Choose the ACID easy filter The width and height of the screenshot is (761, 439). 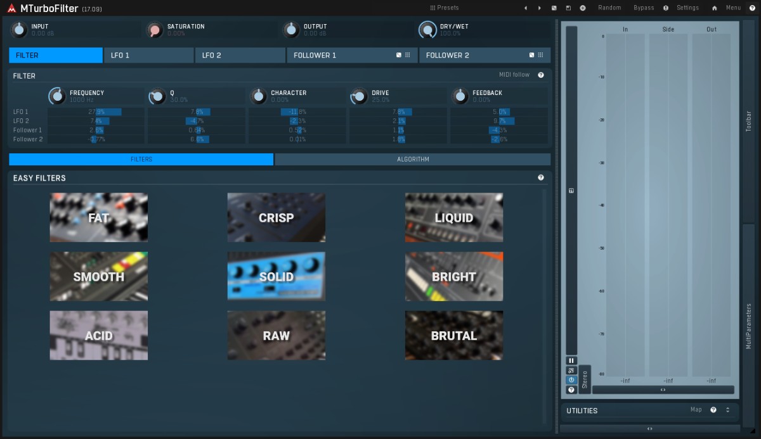pyautogui.click(x=99, y=335)
